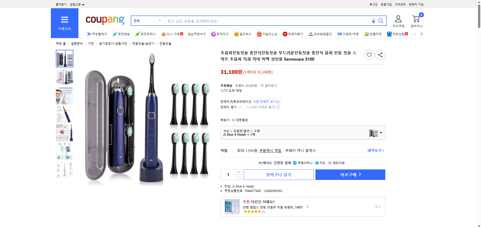
Task: Open the share icon next to the heart
Action: point(380,55)
